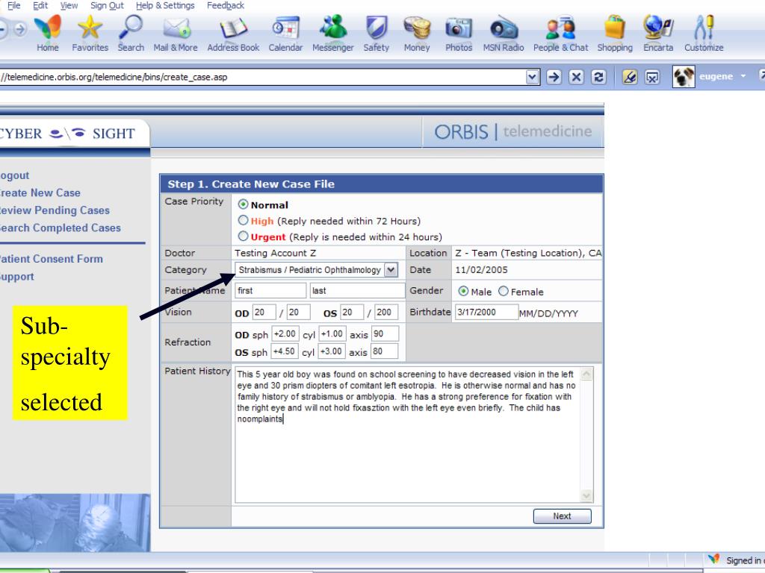765x573 pixels.
Task: Select Urgent case priority
Action: point(243,237)
